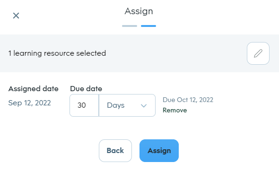
Task: Focus the due date number field showing 30
Action: click(84, 105)
